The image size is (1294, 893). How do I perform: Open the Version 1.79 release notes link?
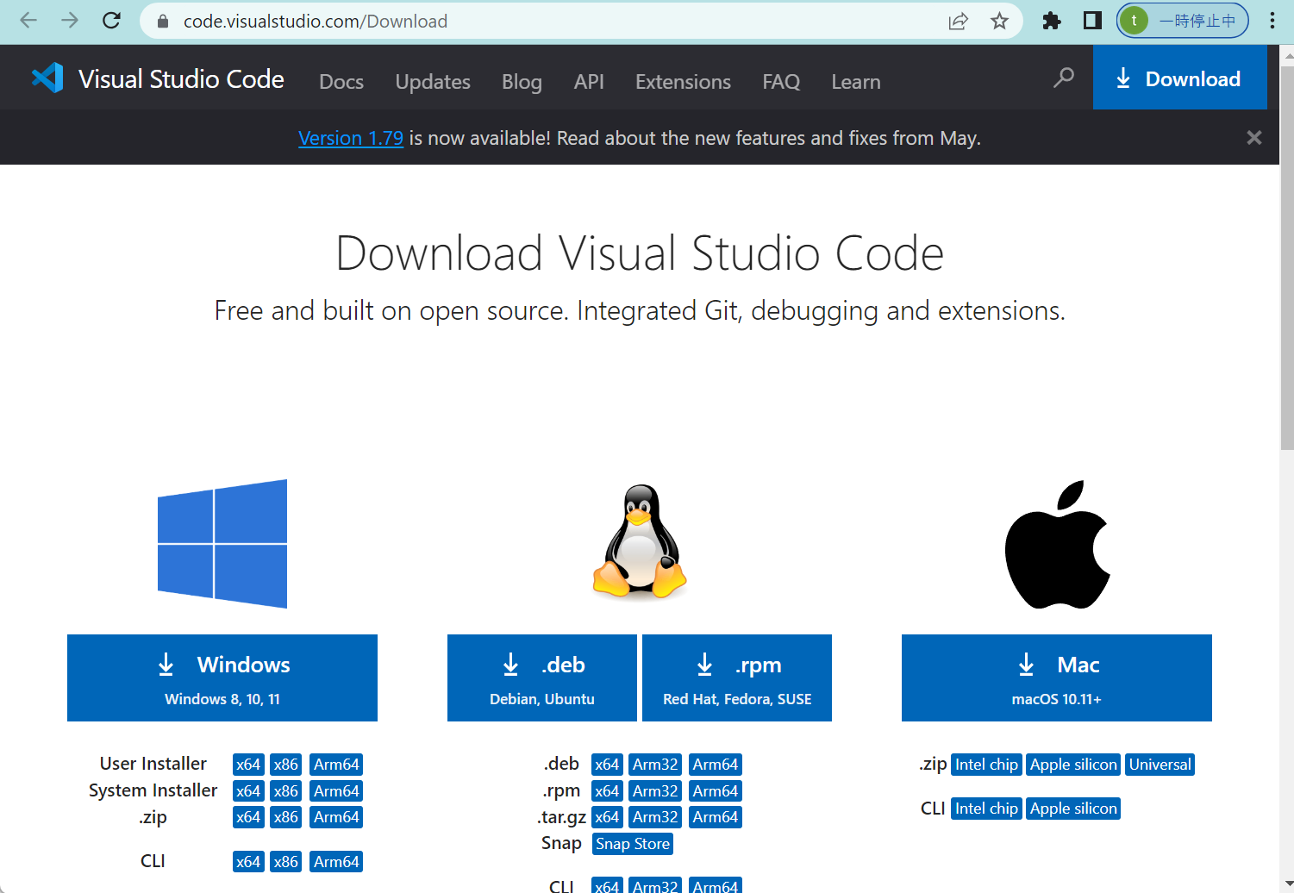350,138
